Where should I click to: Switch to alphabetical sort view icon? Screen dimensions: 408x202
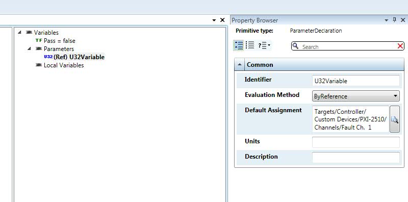(x=250, y=45)
